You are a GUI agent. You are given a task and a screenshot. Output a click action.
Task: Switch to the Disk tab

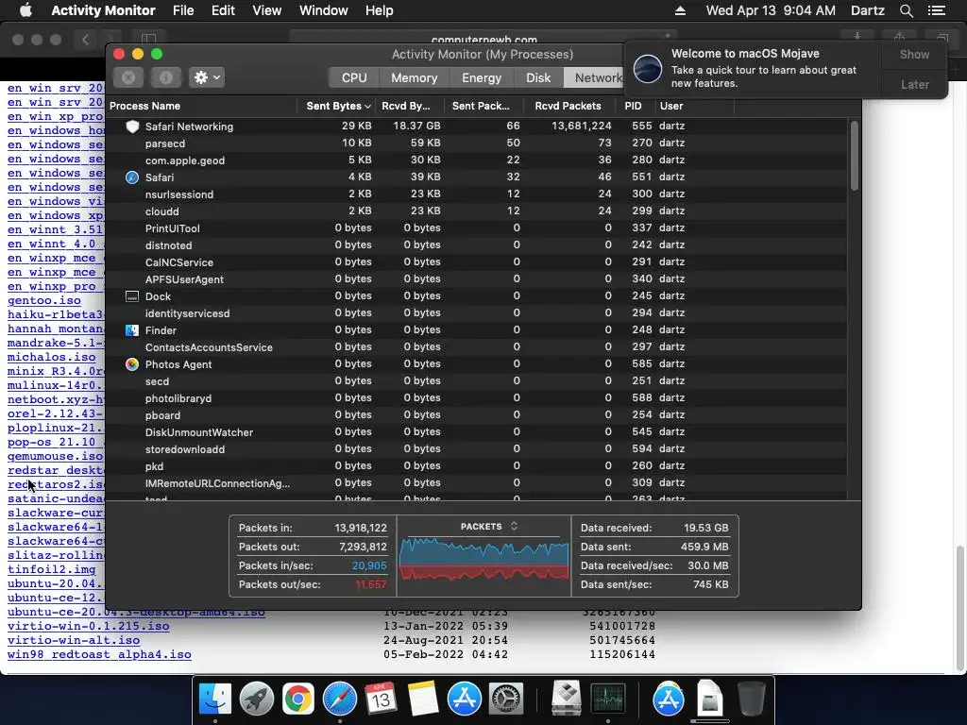pos(537,77)
